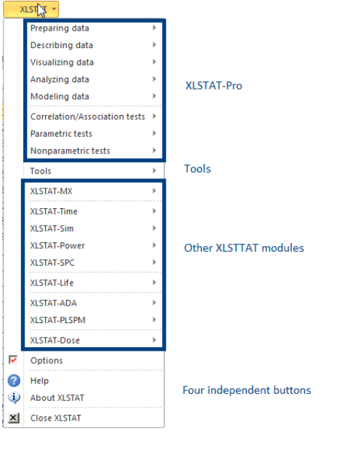Expand arrow beside XLSTAT-PLSPM
Image resolution: width=347 pixels, height=449 pixels.
(x=154, y=320)
